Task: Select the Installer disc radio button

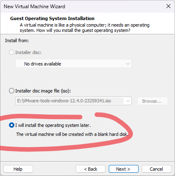Action: click(x=11, y=52)
